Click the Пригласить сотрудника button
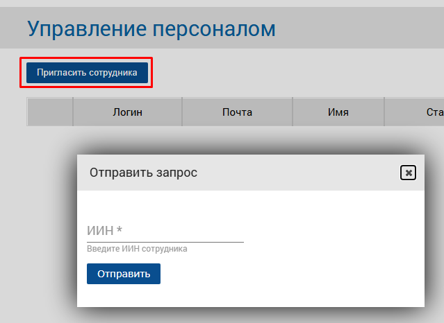This screenshot has width=444, height=323. (x=87, y=73)
